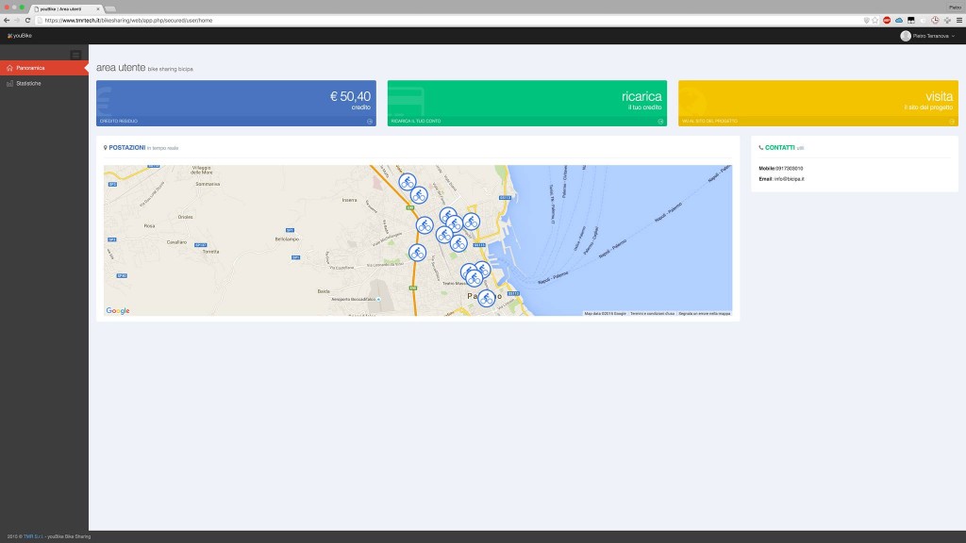Expand the Pietro Terranova user dropdown
Viewport: 966px width, 543px height.
(x=927, y=36)
